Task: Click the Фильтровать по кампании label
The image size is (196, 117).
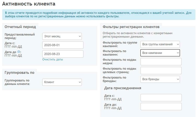Action: coord(114,53)
